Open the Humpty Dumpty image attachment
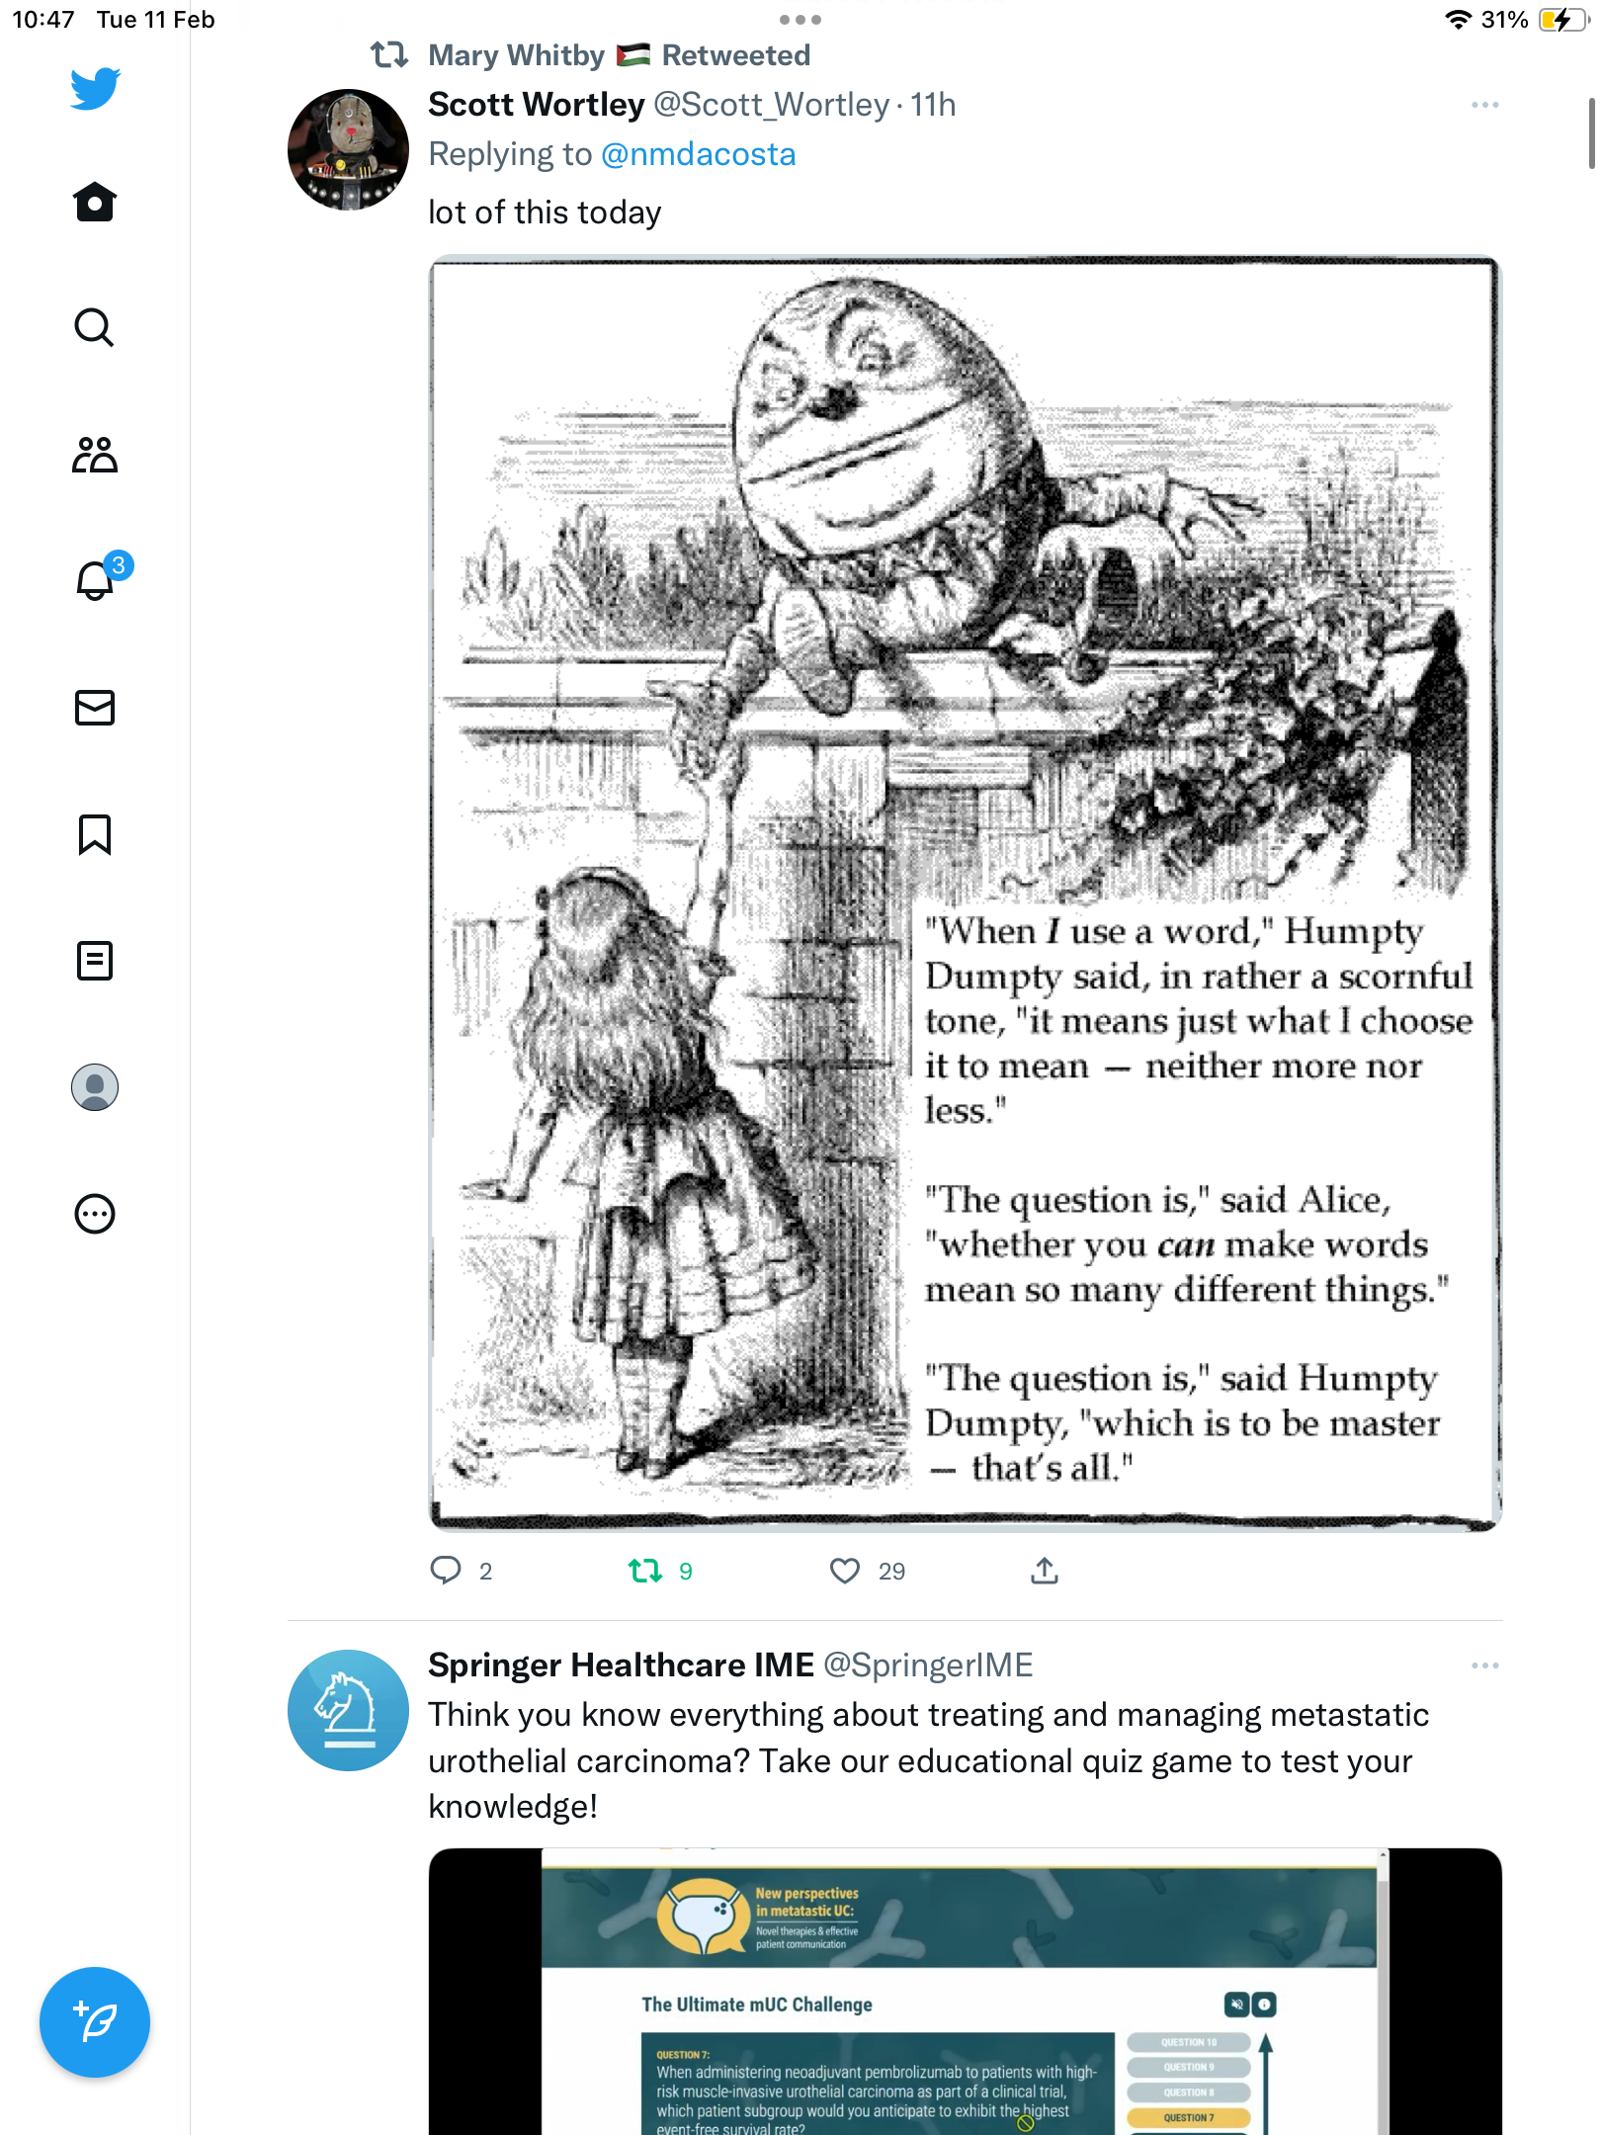1601x2135 pixels. 966,894
